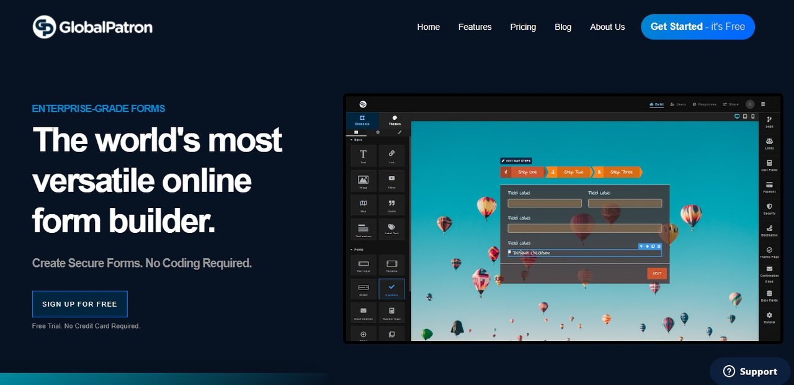Choose the Textarea form element

[391, 265]
